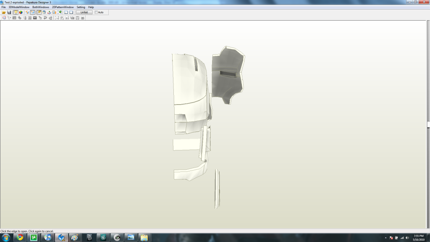Open the 3DModelWindow menu
The width and height of the screenshot is (430, 242).
point(19,7)
